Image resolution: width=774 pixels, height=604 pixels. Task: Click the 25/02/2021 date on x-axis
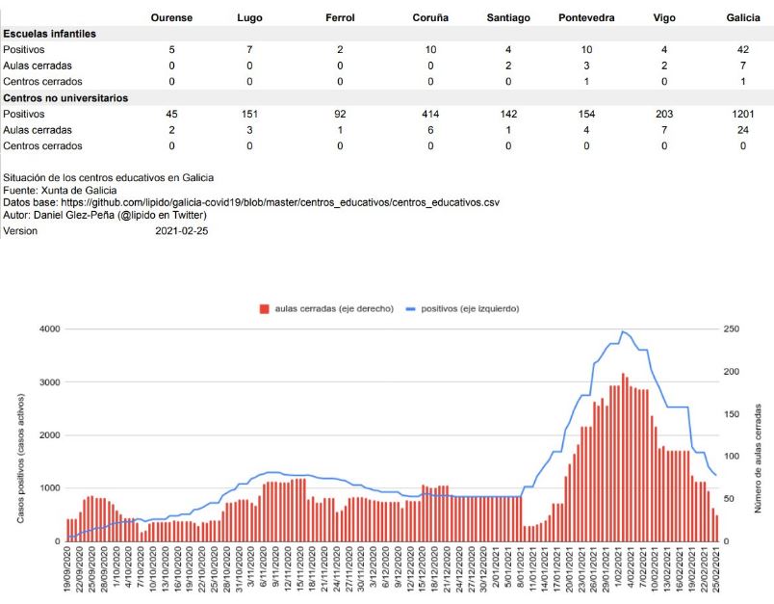click(x=716, y=574)
